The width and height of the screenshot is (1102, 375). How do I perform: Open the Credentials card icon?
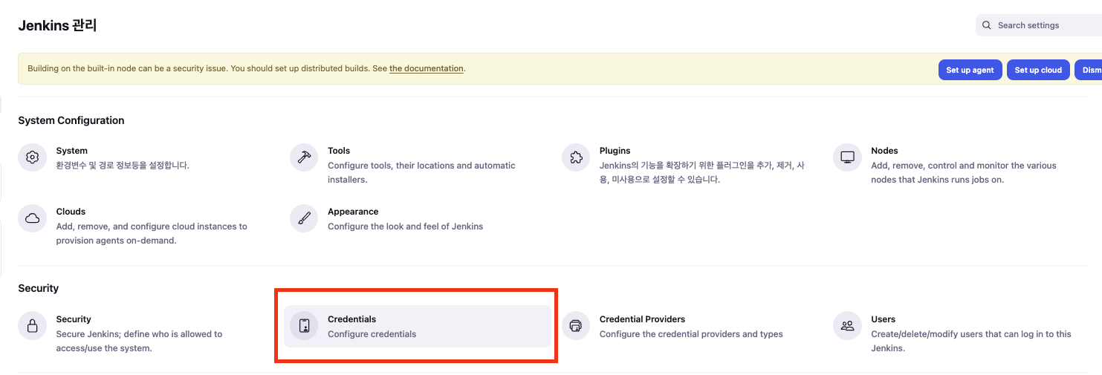pyautogui.click(x=304, y=326)
